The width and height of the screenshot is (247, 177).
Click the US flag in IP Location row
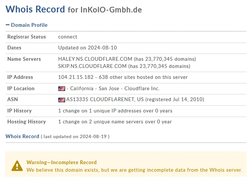[x=62, y=89]
